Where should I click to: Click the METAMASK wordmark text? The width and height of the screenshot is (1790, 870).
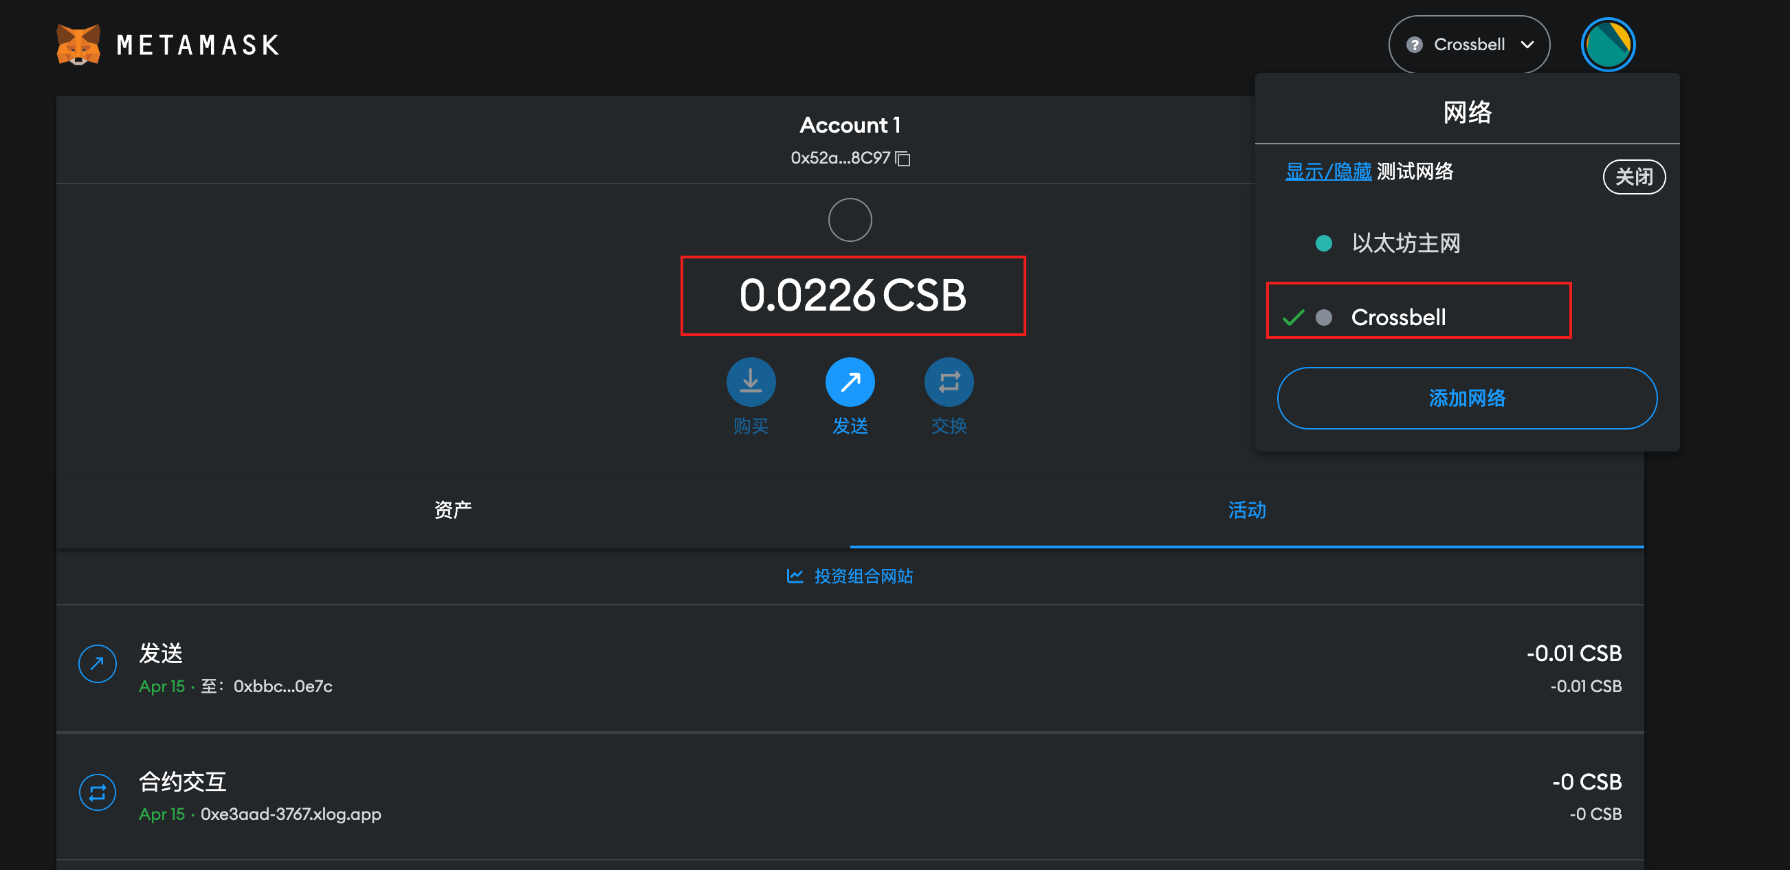[x=198, y=46]
